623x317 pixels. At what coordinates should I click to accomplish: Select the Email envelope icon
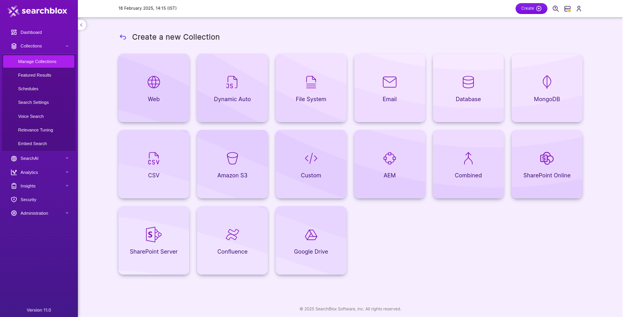[x=390, y=82]
